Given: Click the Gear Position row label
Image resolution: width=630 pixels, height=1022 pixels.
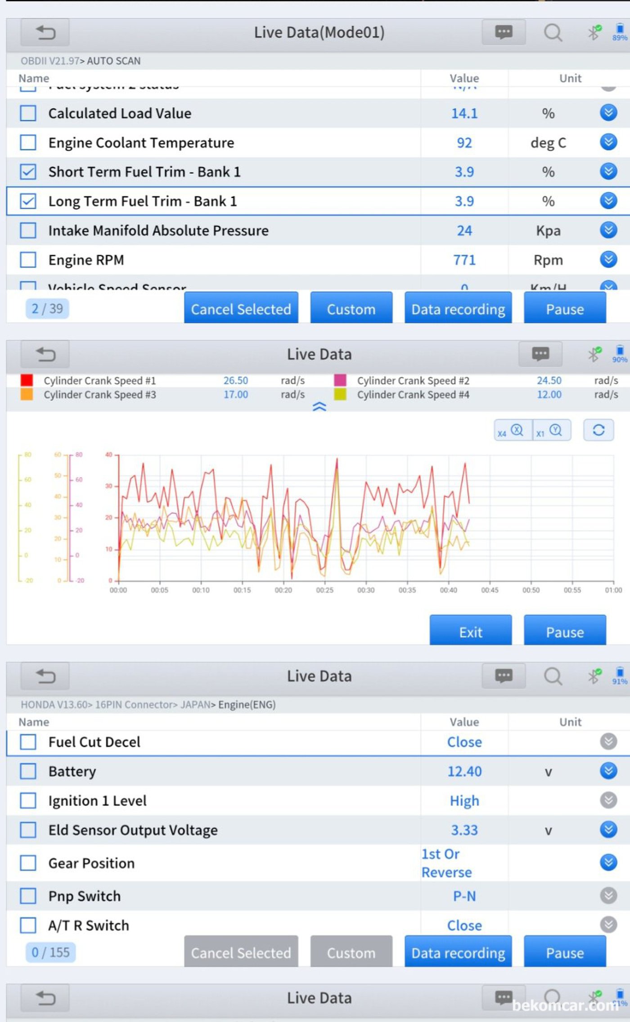Looking at the screenshot, I should pos(91,863).
